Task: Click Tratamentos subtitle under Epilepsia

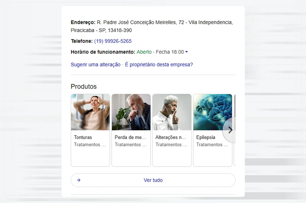Action: click(x=212, y=144)
